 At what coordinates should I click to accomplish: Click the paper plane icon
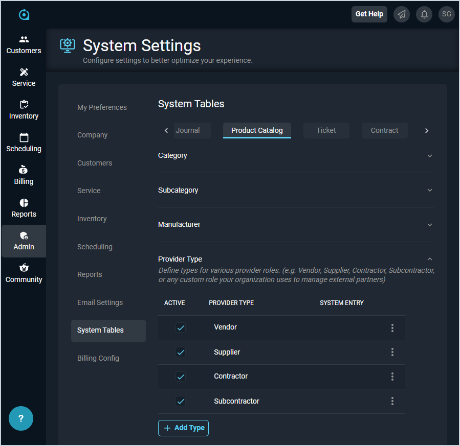tap(402, 14)
